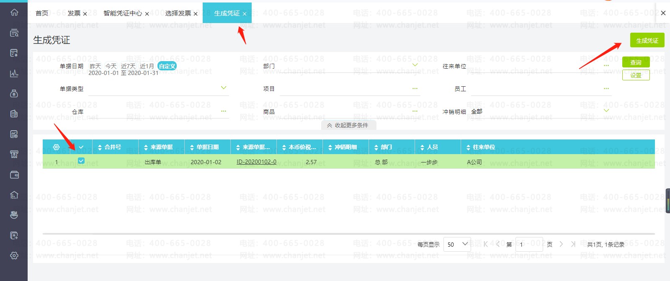Expand the 单据类型 dropdown

pyautogui.click(x=224, y=88)
